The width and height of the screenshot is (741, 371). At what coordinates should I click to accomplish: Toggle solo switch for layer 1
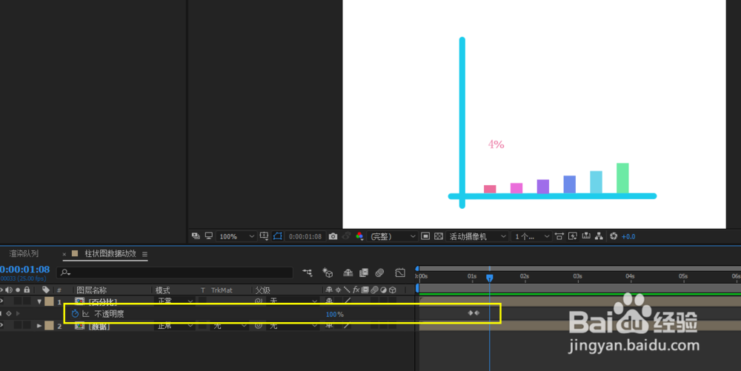18,301
